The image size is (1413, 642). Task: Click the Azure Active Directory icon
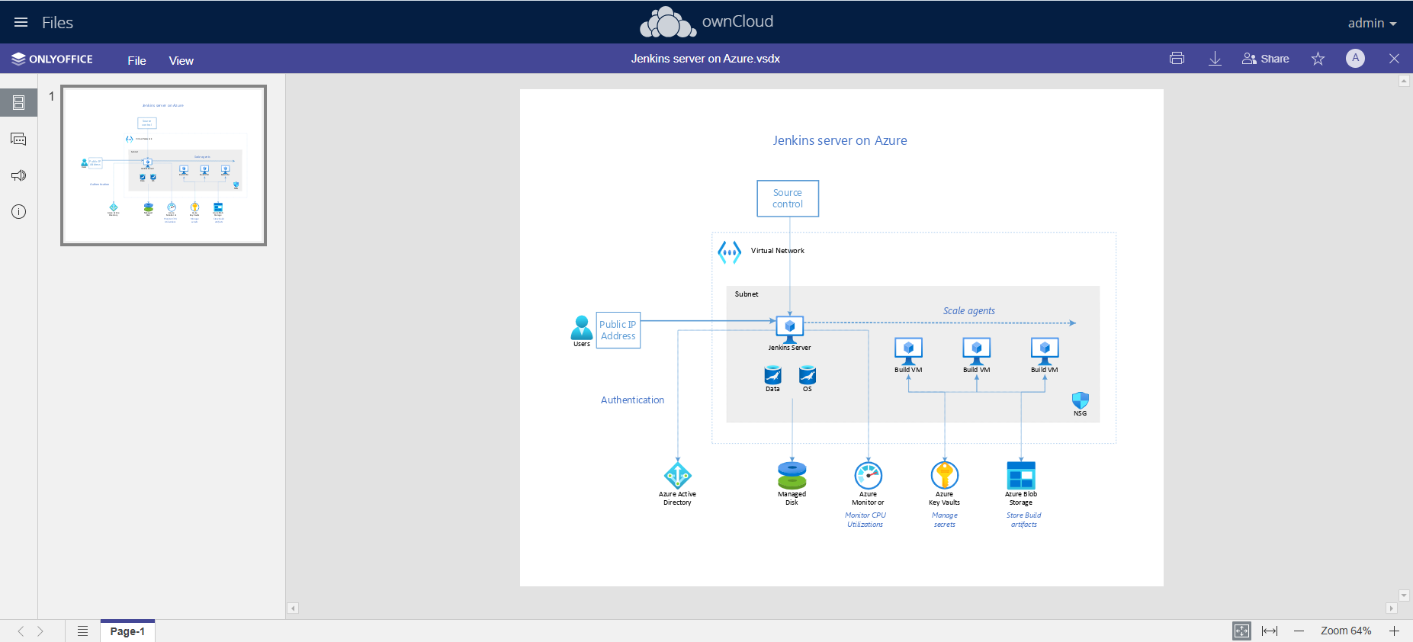(x=678, y=476)
